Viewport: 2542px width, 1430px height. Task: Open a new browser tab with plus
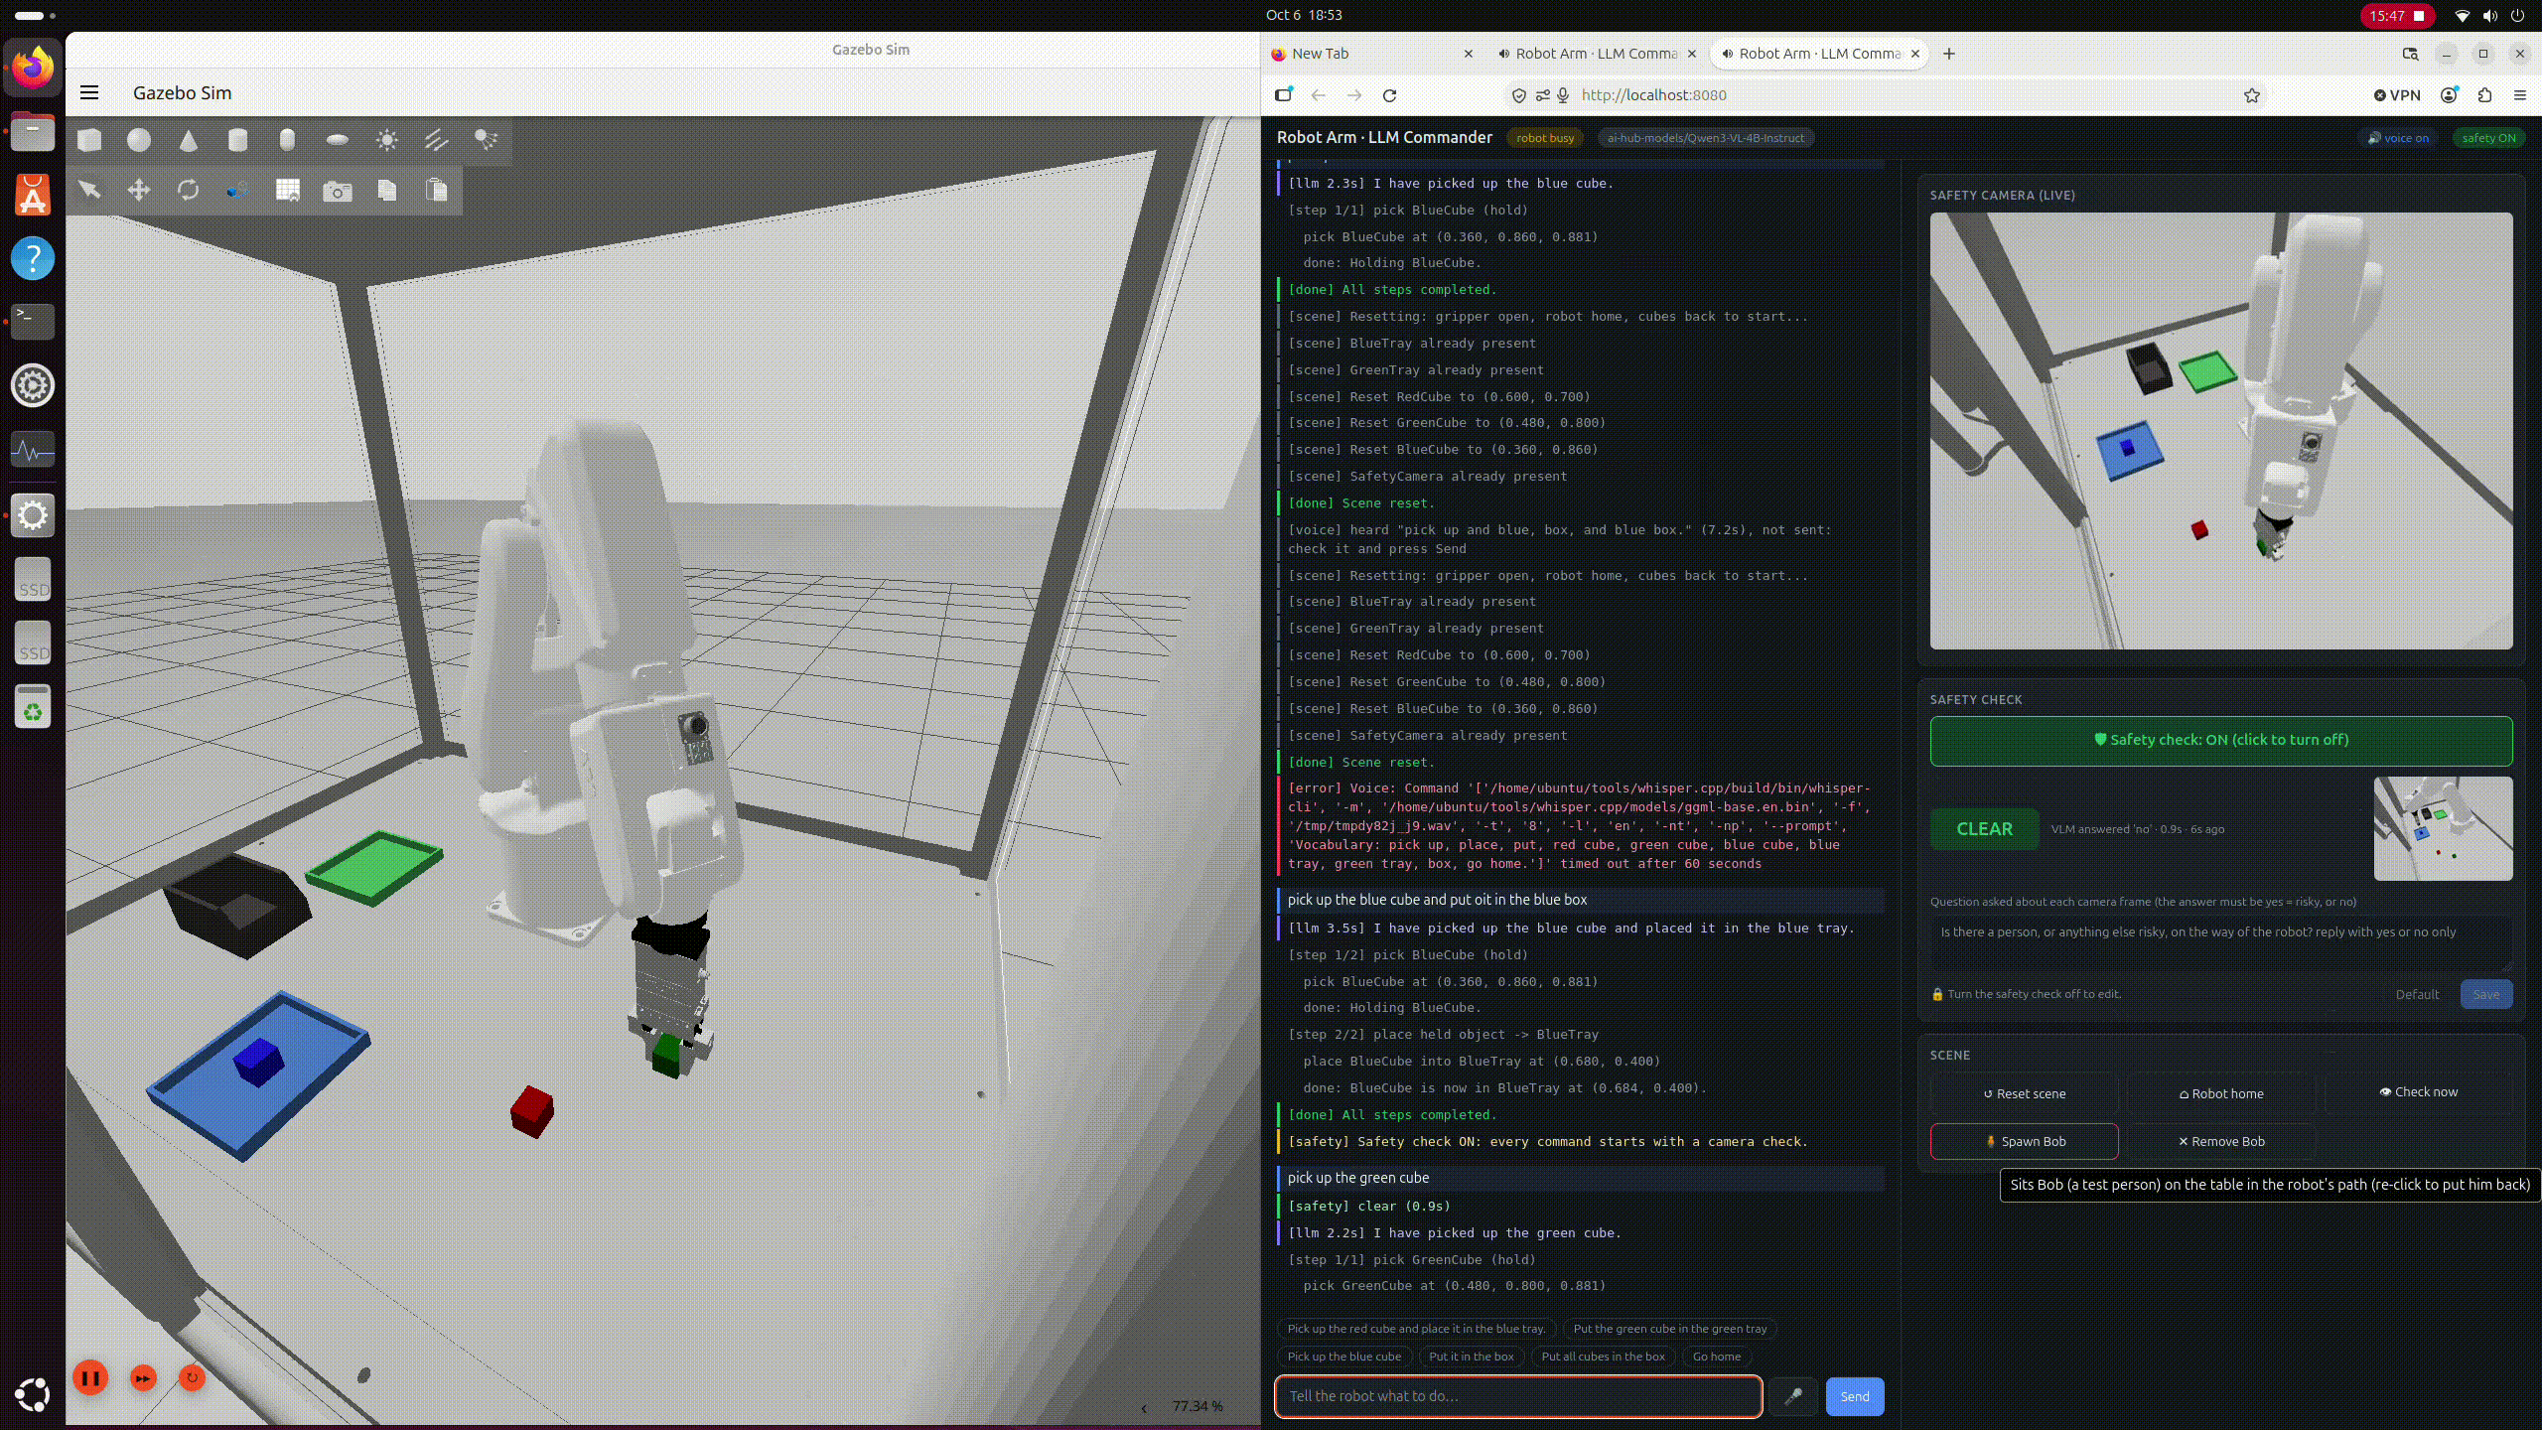[1949, 54]
